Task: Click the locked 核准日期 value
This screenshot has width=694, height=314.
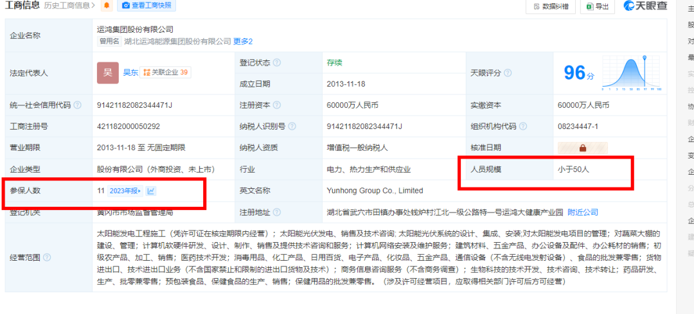Action: pyautogui.click(x=582, y=148)
